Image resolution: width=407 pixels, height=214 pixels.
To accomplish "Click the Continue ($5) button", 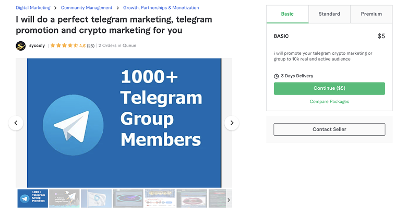I will pos(329,88).
